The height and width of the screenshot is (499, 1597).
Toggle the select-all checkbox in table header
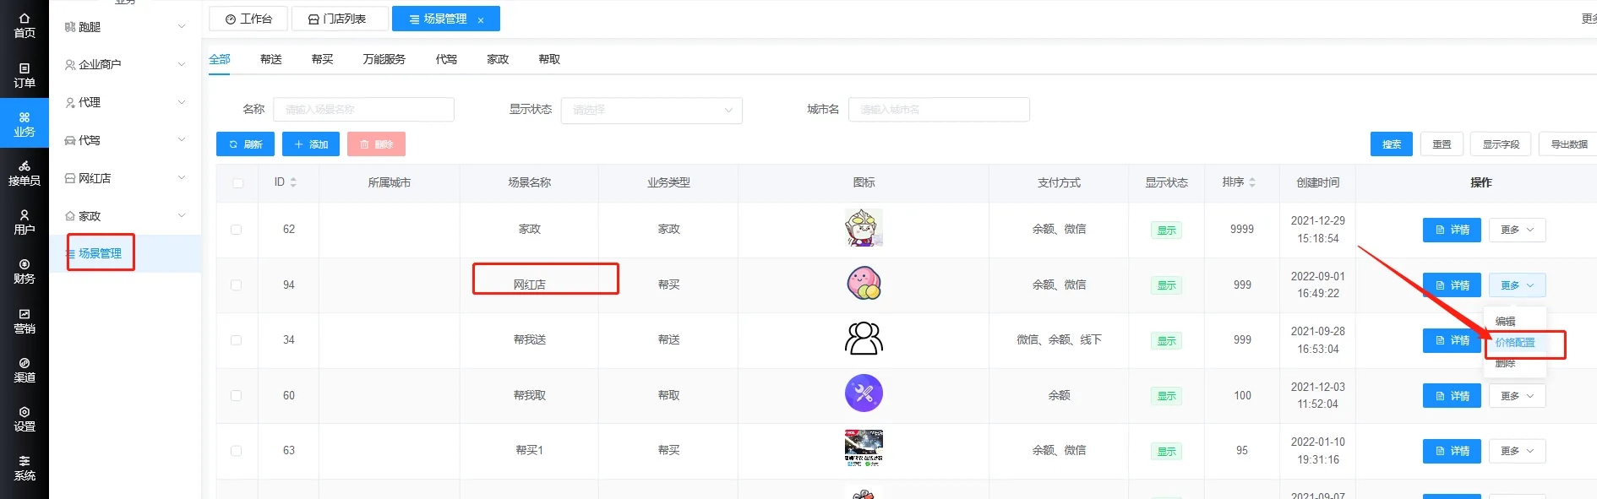click(x=237, y=183)
